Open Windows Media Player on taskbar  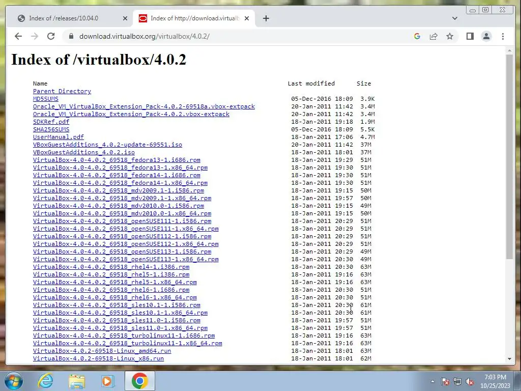108,381
